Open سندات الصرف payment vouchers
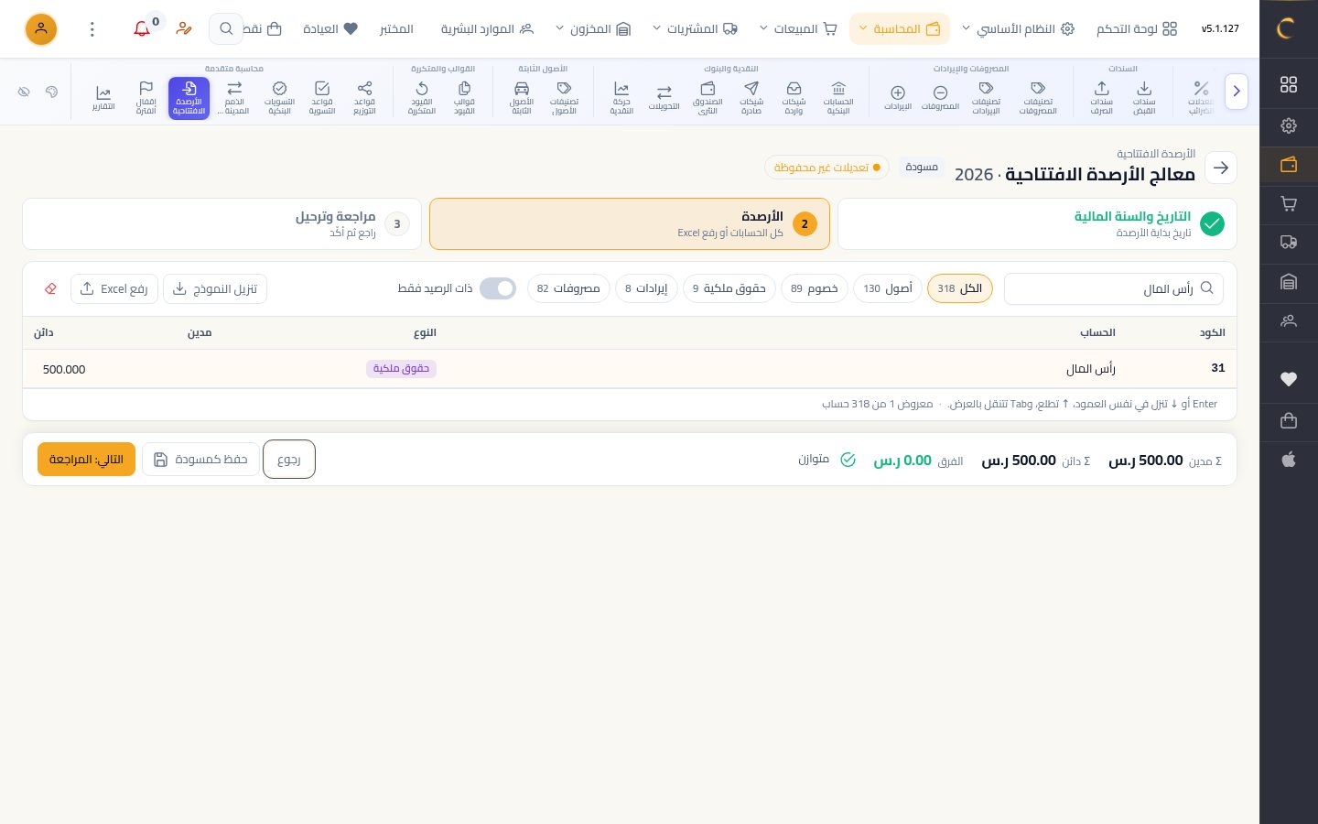1318x824 pixels. tap(1101, 98)
